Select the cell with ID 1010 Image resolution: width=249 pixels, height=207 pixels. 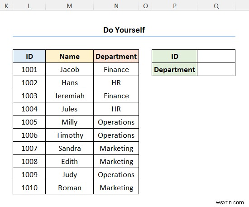[29, 188]
